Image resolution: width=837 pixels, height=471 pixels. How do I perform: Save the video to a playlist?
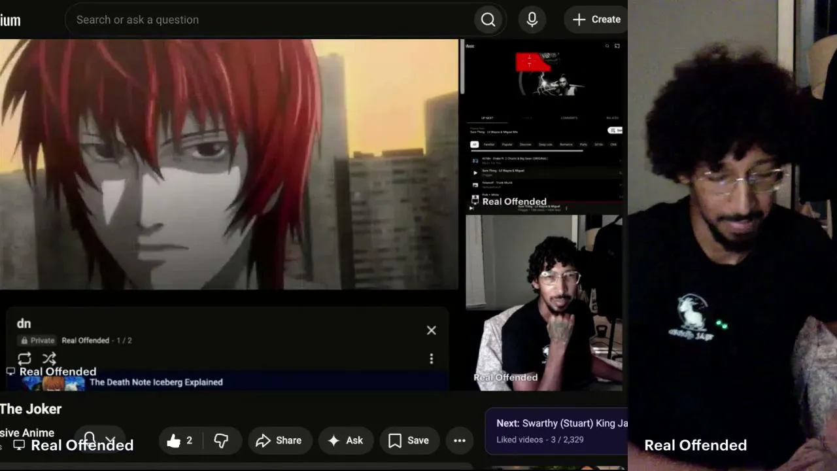click(409, 440)
